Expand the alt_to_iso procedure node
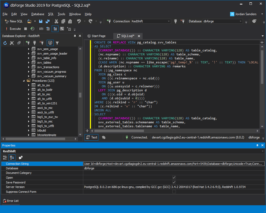This screenshot has height=213, width=266. [28, 85]
